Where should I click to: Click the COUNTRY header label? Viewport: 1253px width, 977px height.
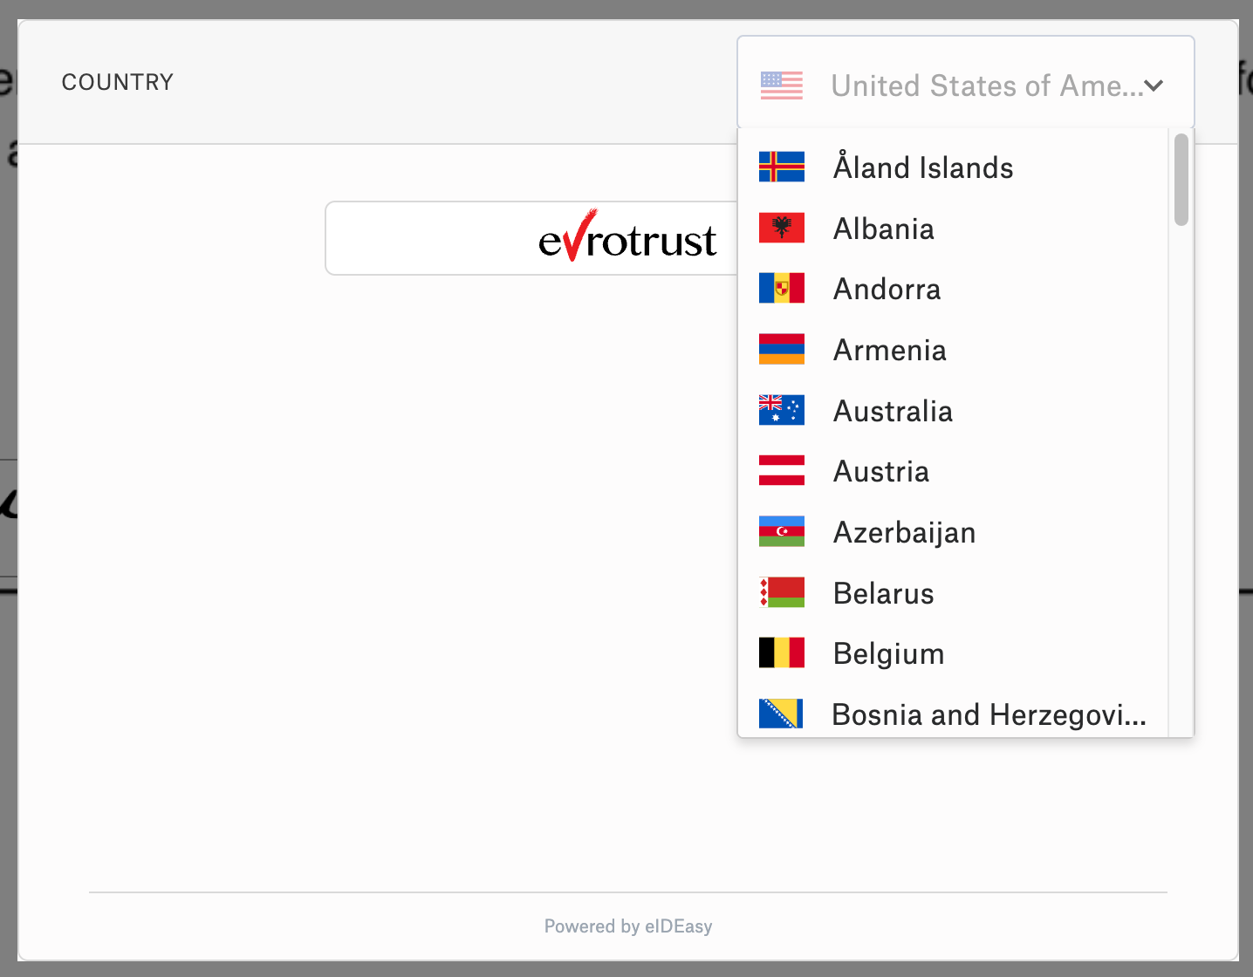pyautogui.click(x=117, y=81)
